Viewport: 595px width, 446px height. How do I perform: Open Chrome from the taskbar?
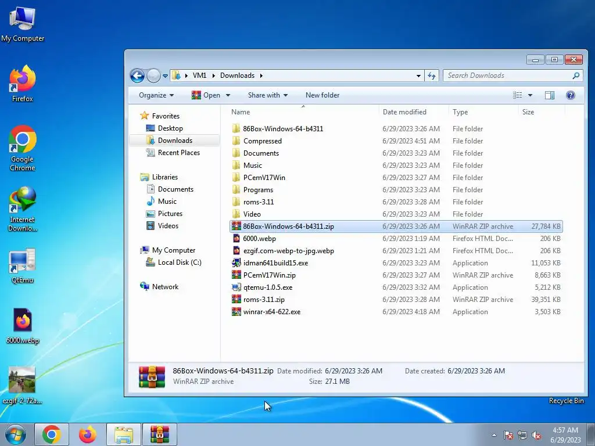(52, 434)
